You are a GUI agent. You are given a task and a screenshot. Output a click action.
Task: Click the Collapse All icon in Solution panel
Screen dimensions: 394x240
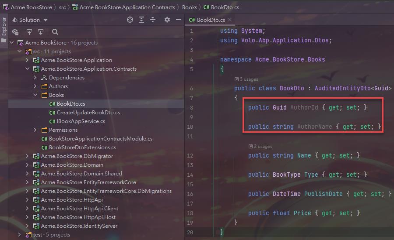[153, 20]
